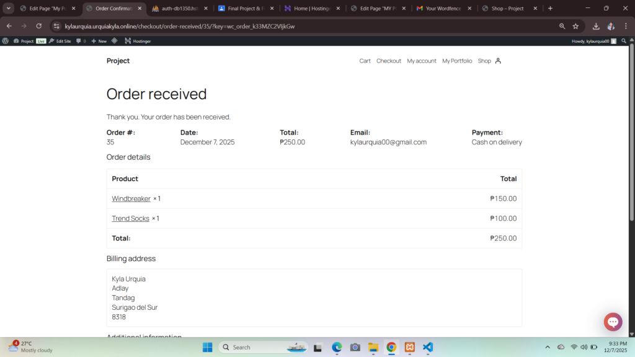This screenshot has height=357, width=635.
Task: Bookmark this page with the star icon
Action: coord(575,26)
